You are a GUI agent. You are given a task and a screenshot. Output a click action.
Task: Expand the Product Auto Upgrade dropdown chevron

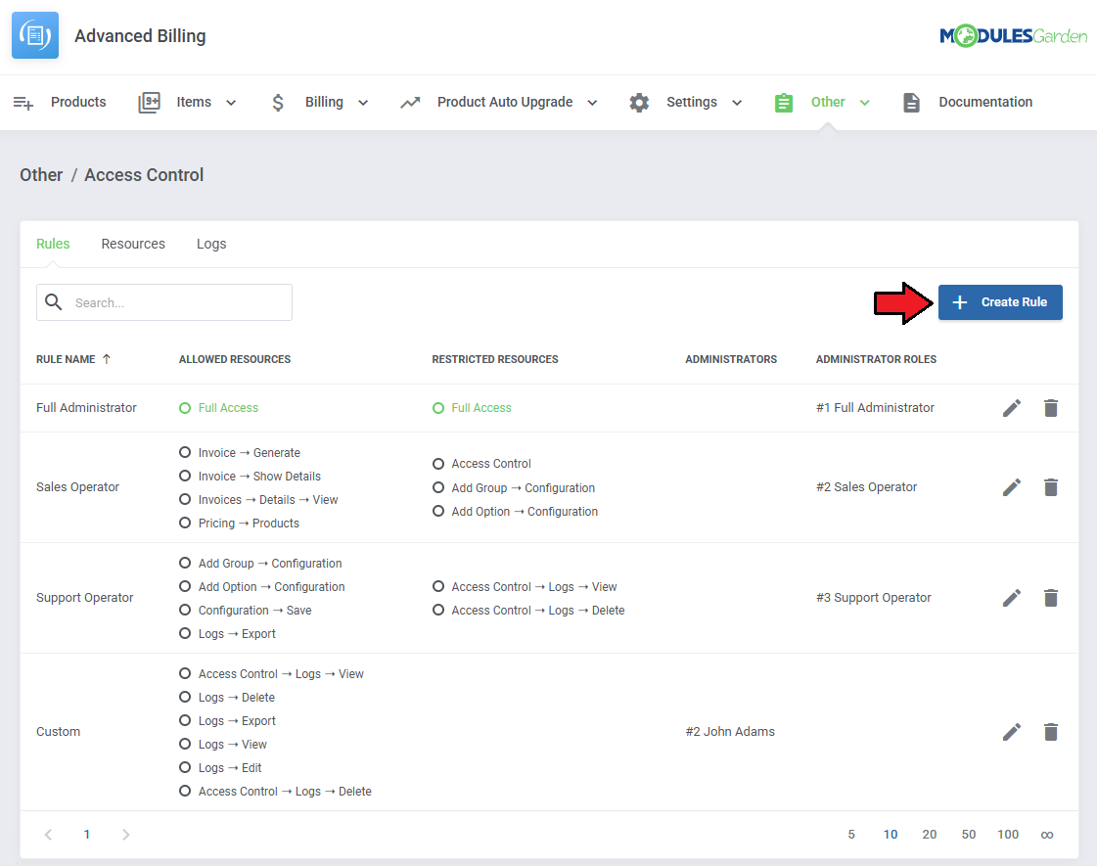(592, 103)
